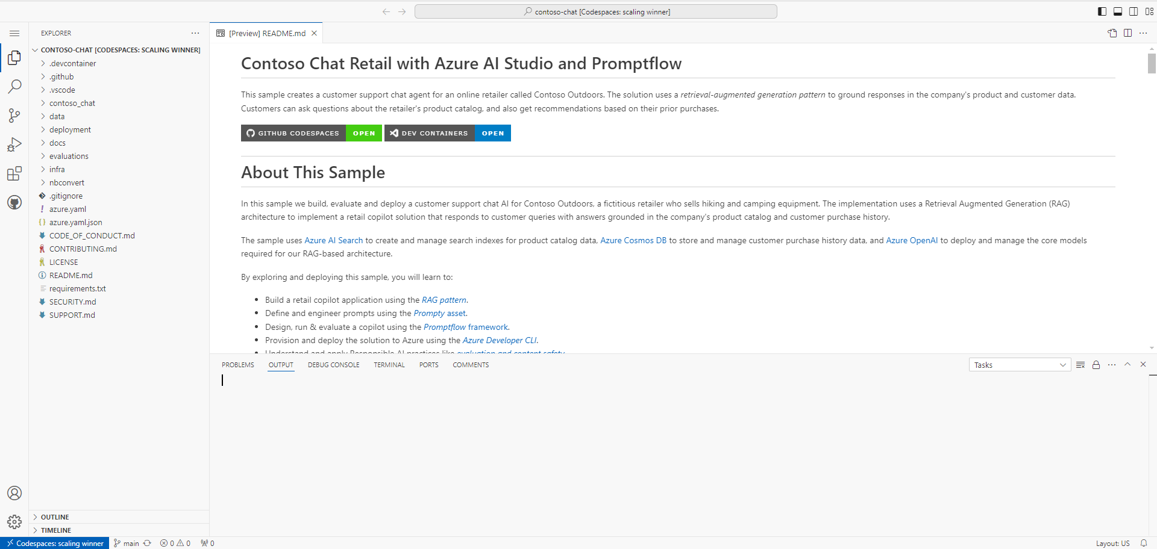Click the README preview vertical scrollbar
The height and width of the screenshot is (549, 1157).
coord(1152,63)
